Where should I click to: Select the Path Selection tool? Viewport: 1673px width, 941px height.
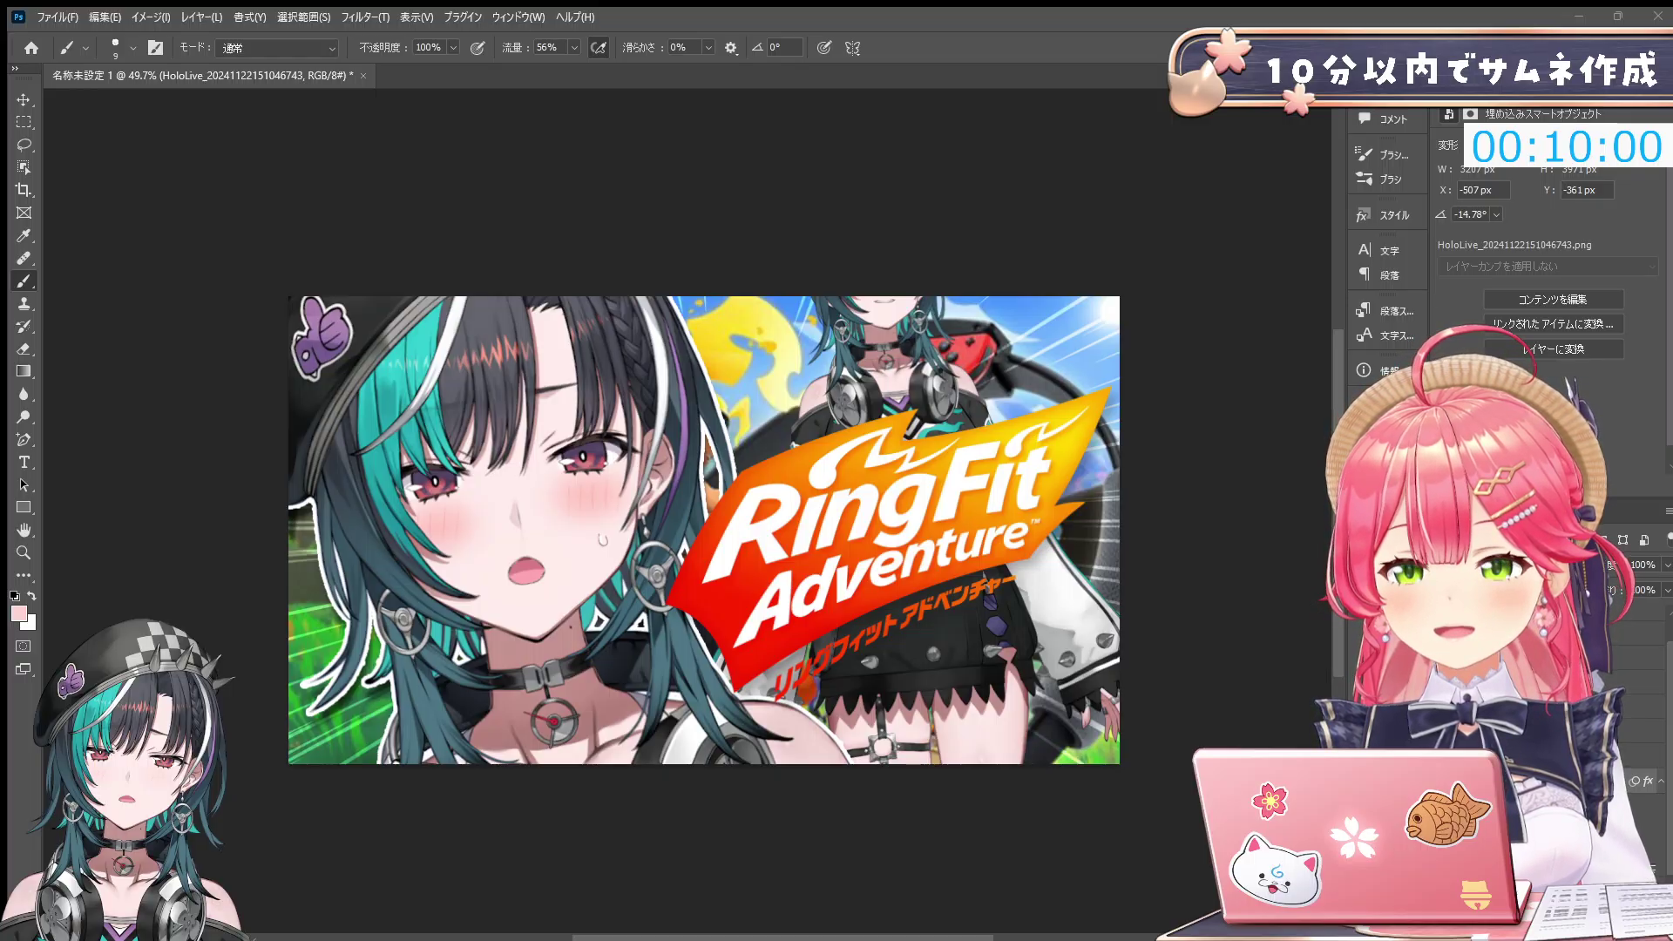[24, 484]
